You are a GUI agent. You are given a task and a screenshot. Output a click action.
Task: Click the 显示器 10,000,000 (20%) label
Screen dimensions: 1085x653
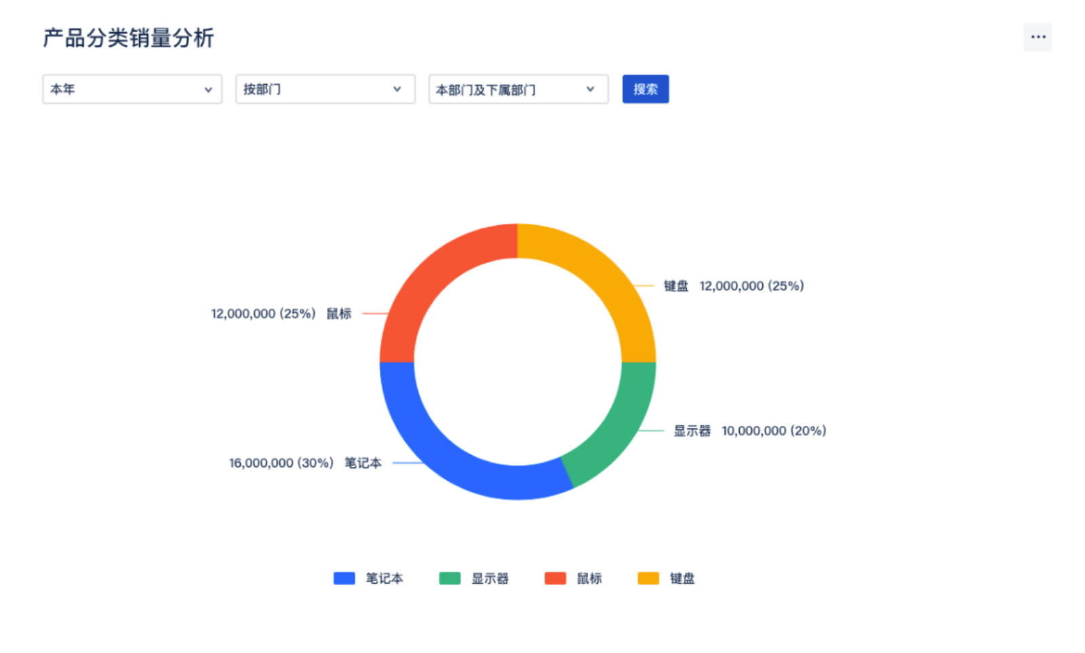pyautogui.click(x=749, y=431)
